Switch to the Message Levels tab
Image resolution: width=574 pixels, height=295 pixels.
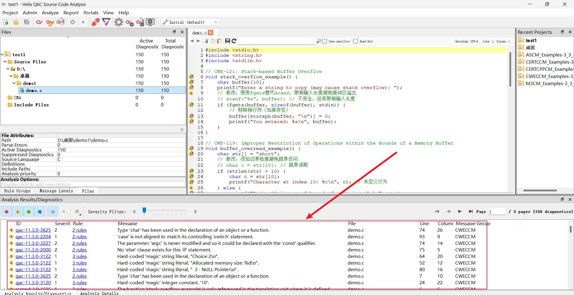(x=56, y=191)
